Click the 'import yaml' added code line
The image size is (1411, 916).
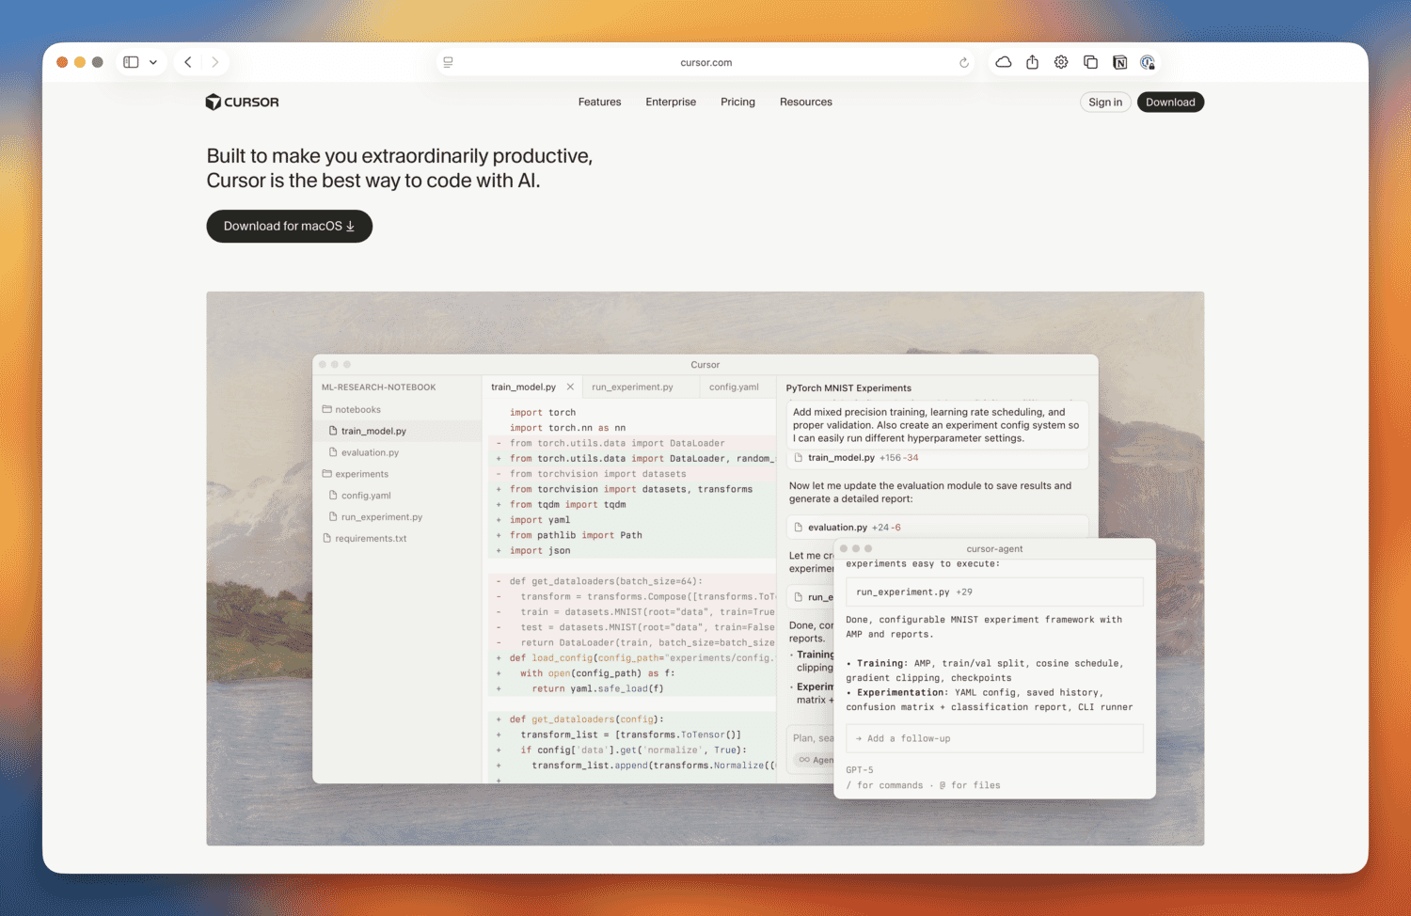point(540,519)
